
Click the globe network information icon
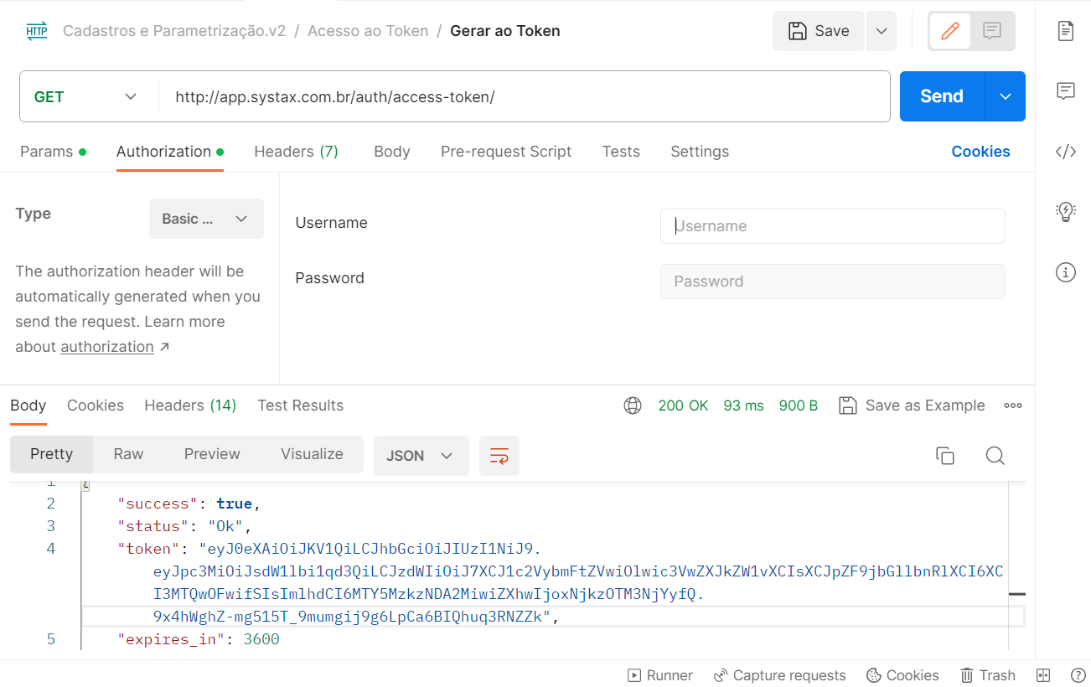tap(633, 405)
